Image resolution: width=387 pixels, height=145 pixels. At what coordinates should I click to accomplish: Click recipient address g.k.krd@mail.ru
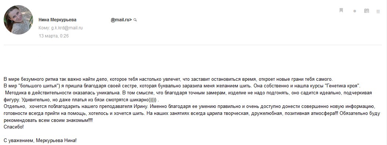(x=67, y=28)
